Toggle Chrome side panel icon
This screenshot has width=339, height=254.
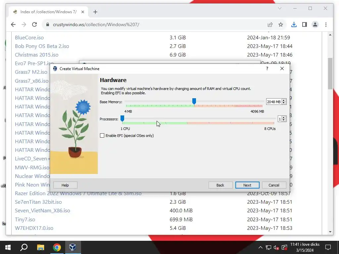(x=305, y=24)
